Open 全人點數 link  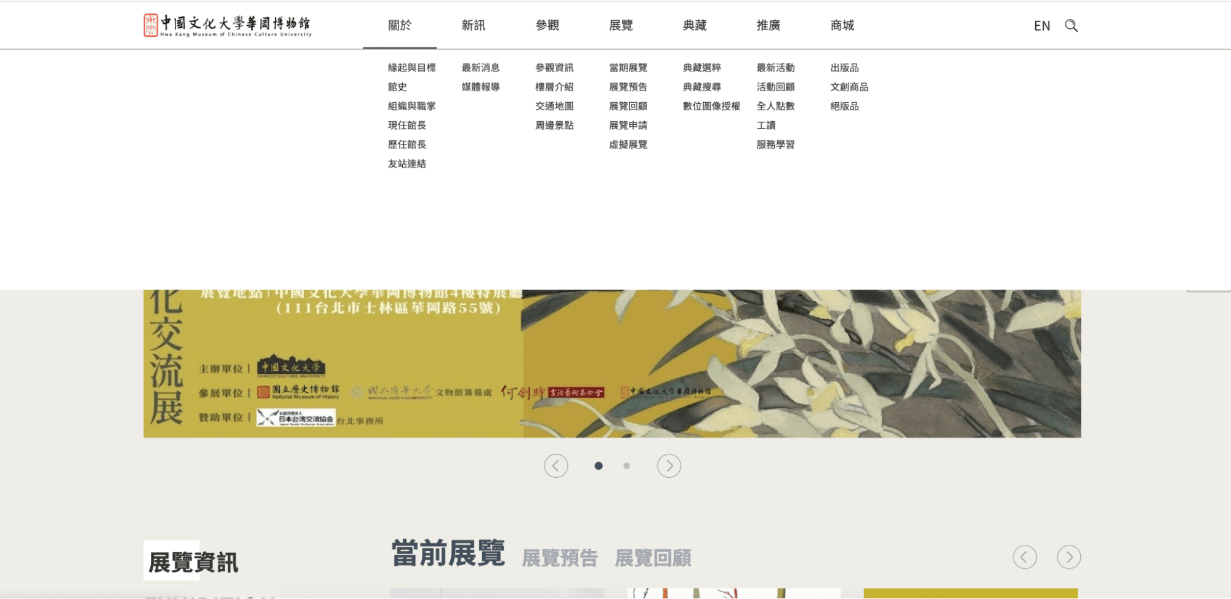tap(775, 106)
